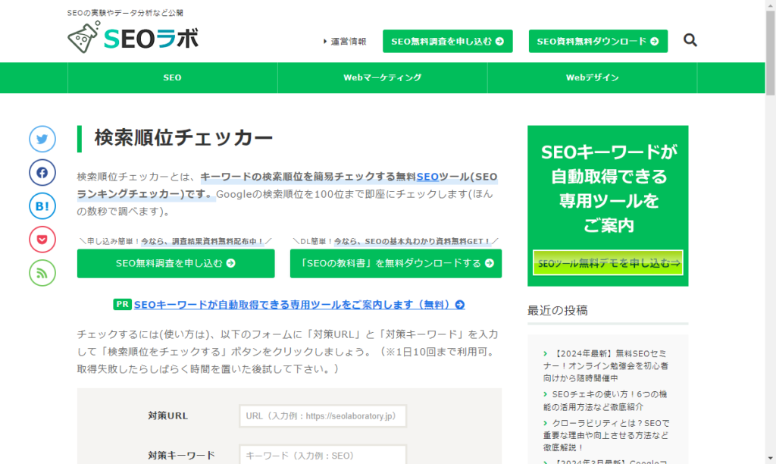Open the Webデザイン menu item
This screenshot has height=464, width=776.
[593, 78]
